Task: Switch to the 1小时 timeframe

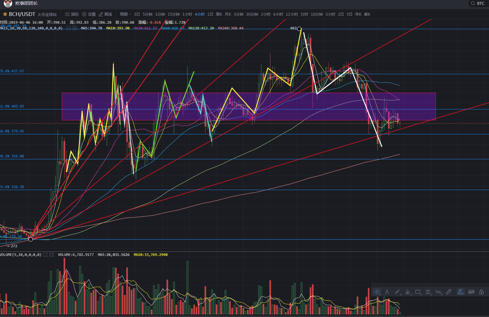Action: coord(187,14)
